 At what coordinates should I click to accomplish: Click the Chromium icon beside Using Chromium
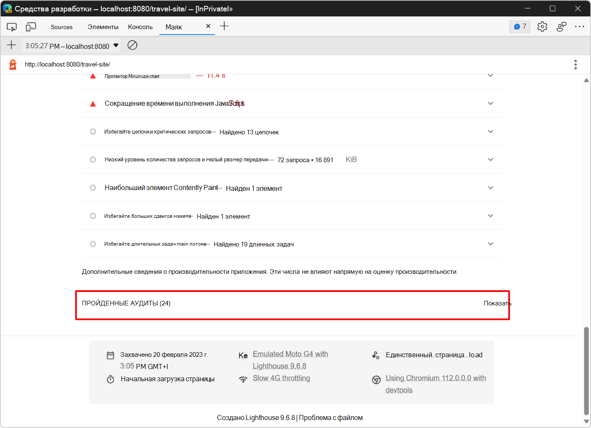pyautogui.click(x=376, y=380)
